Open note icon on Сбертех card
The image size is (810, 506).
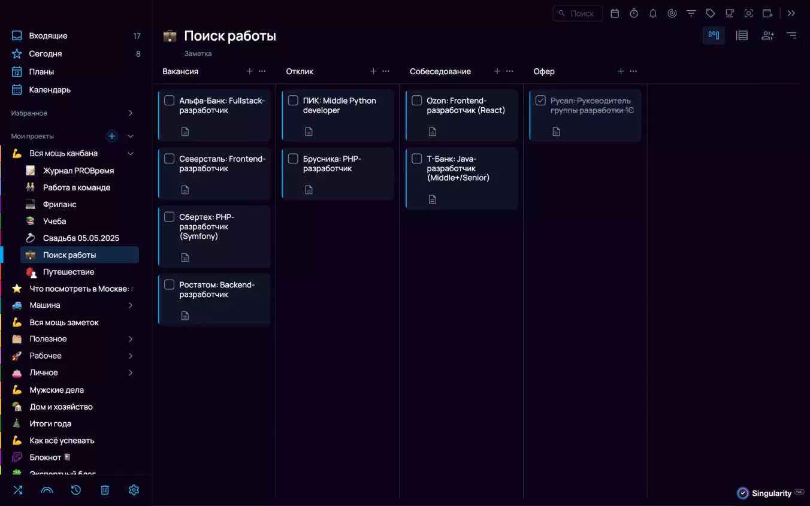pyautogui.click(x=185, y=257)
